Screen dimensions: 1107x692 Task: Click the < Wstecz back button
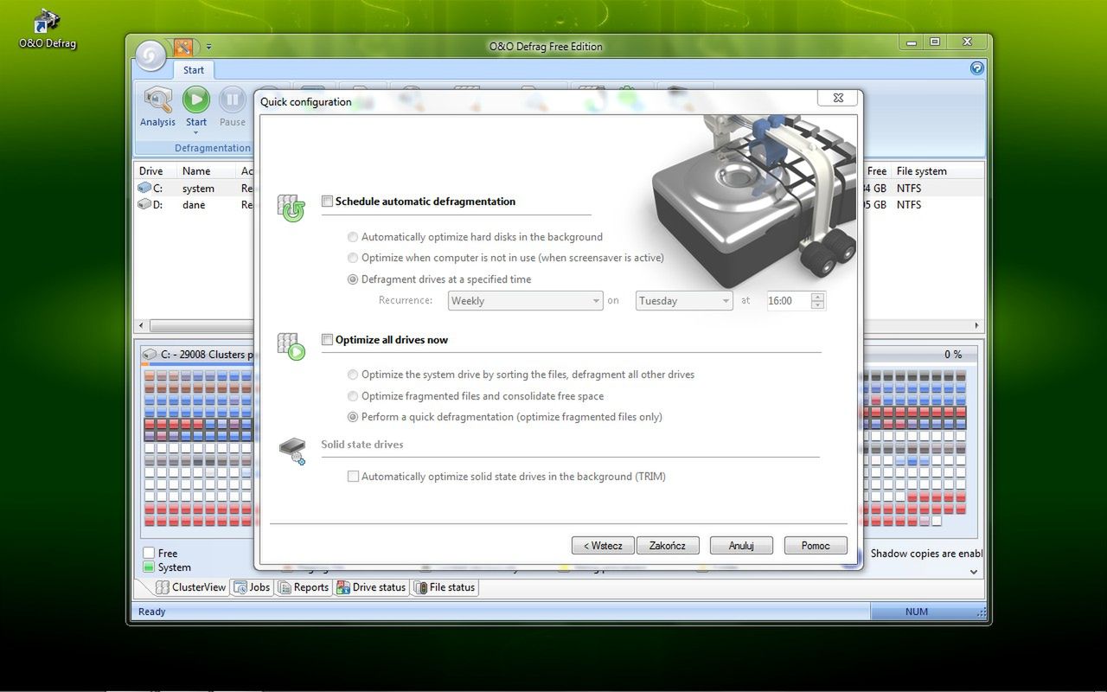point(603,546)
